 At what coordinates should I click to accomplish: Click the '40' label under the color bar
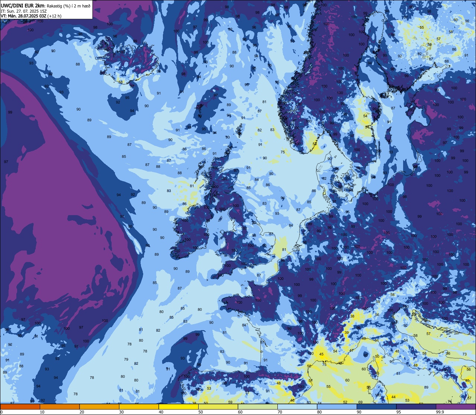click(161, 412)
